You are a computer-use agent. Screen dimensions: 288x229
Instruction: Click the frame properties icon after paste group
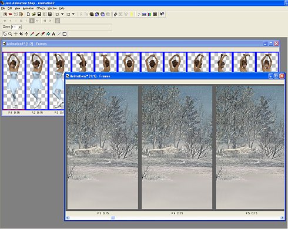pos(115,14)
